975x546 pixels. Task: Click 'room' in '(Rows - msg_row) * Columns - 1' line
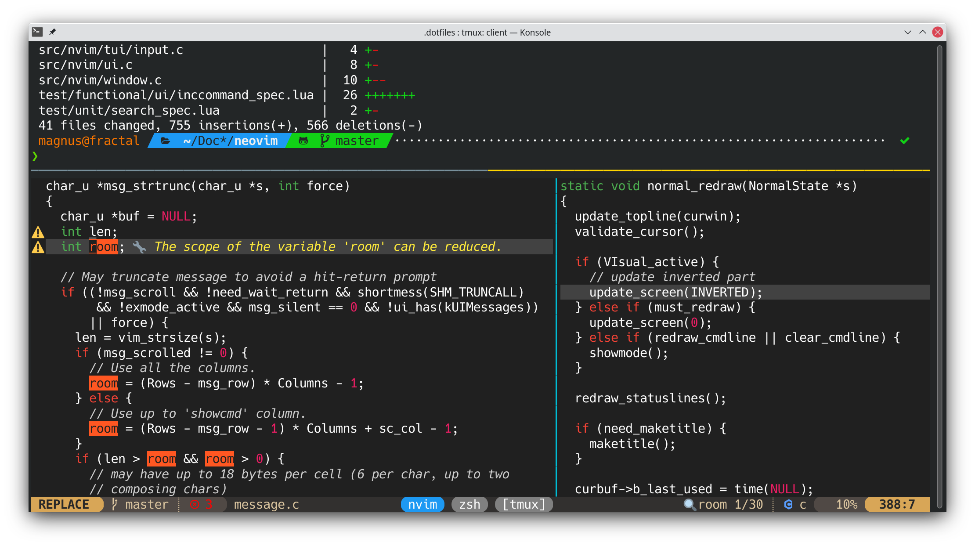104,383
